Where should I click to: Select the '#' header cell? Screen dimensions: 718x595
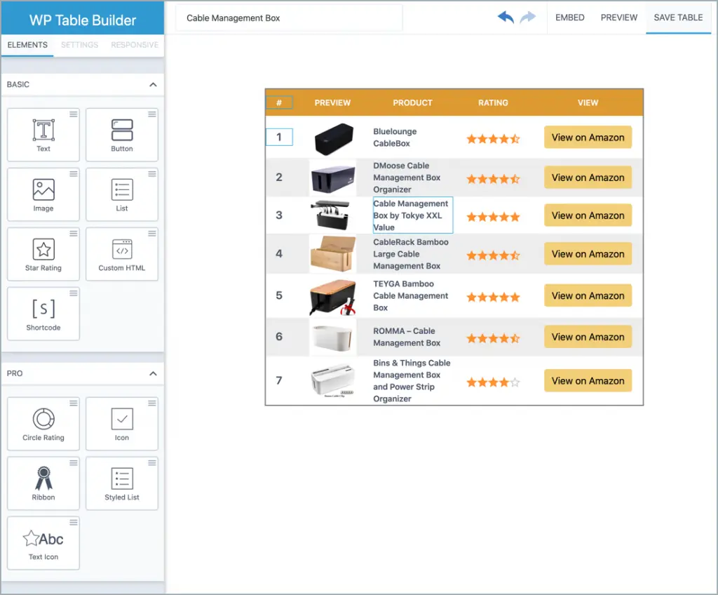coord(279,102)
